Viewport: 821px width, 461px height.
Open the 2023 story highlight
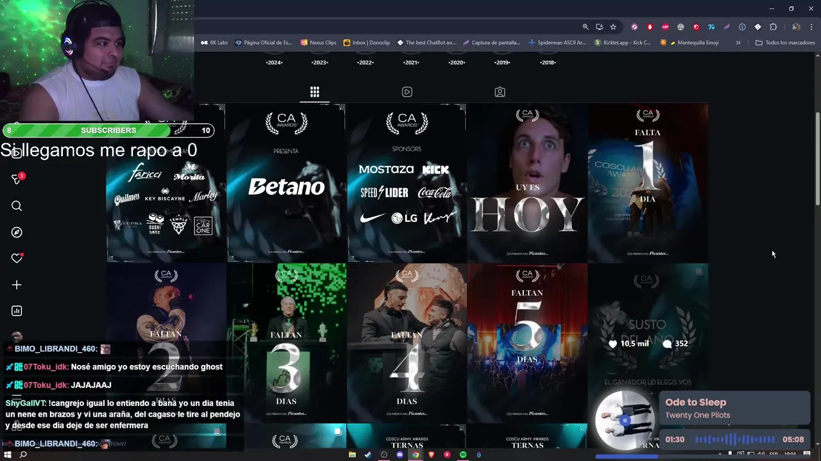[x=319, y=62]
